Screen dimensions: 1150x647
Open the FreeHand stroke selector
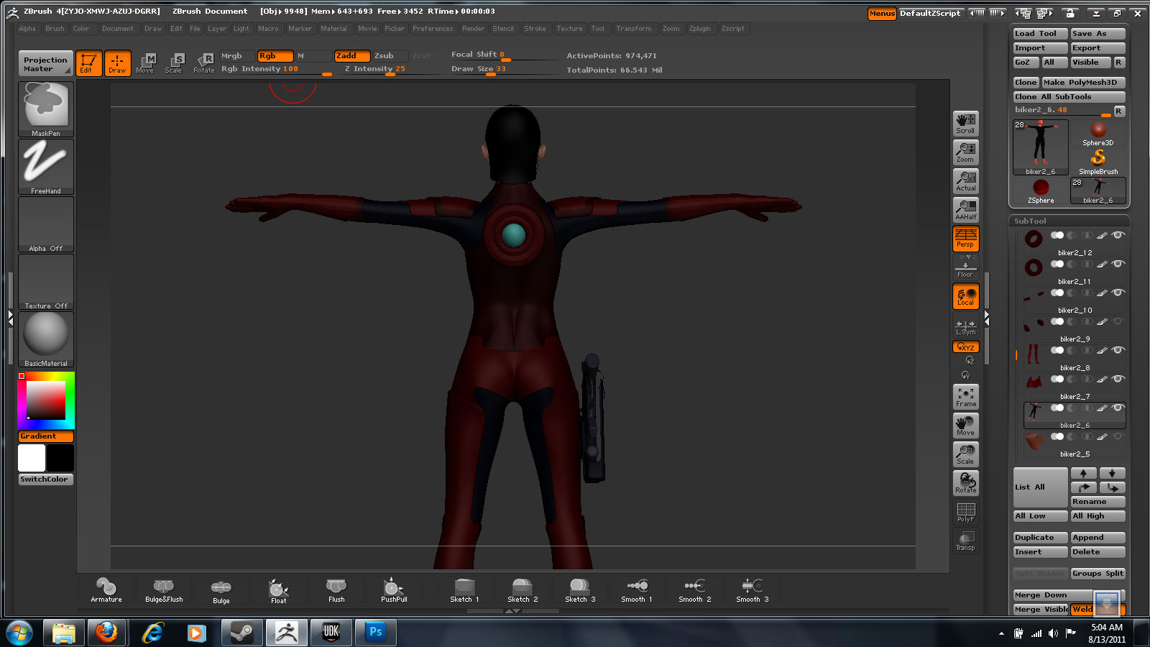pos(46,167)
